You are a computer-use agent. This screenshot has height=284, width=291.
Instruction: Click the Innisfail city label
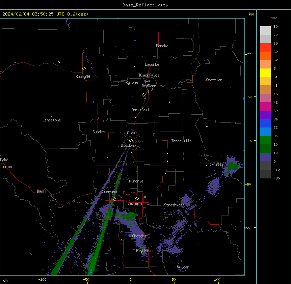pos(140,110)
